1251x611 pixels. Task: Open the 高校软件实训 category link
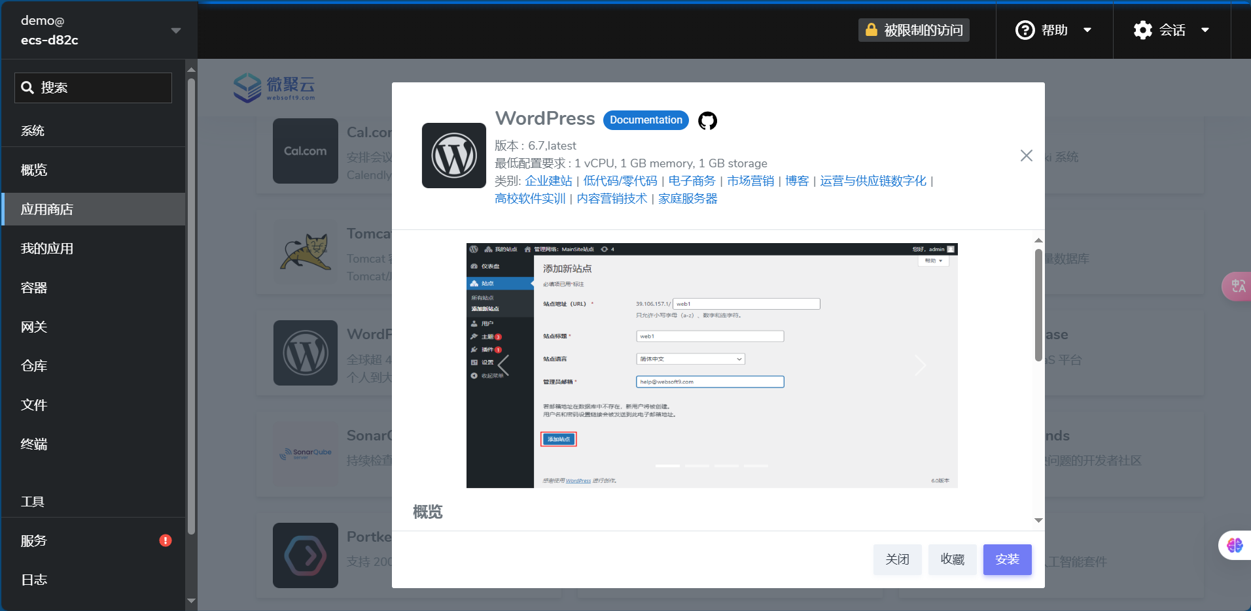click(x=530, y=199)
